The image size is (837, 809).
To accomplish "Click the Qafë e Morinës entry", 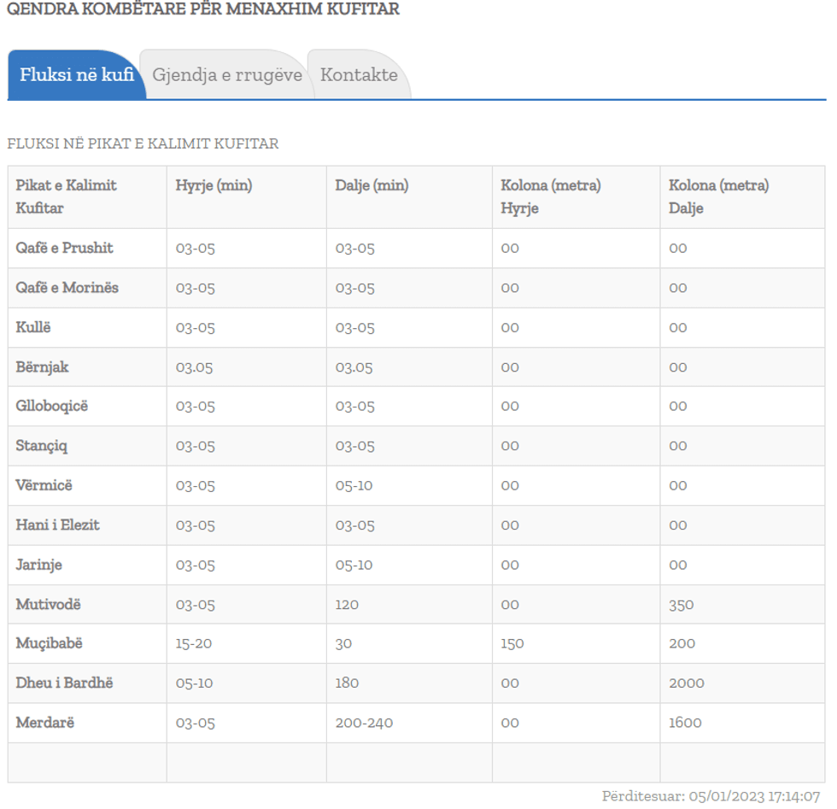I will coord(64,288).
